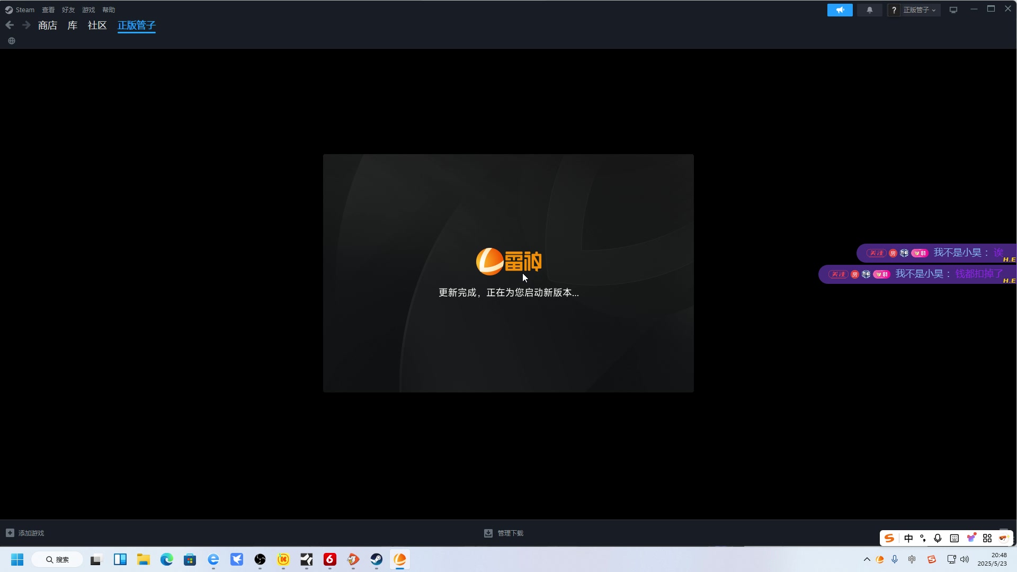Open the Sogou soft keyboard icon
Screen dimensions: 1017x572
954,538
